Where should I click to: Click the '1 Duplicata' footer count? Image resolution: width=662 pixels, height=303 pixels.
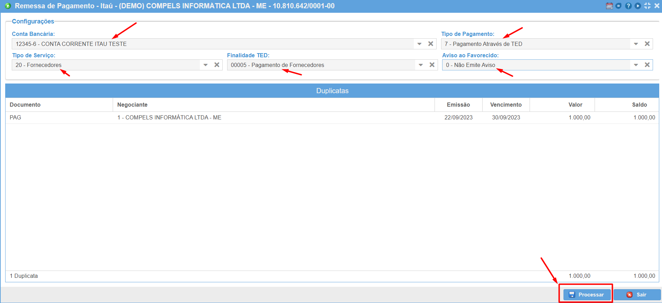pyautogui.click(x=24, y=276)
